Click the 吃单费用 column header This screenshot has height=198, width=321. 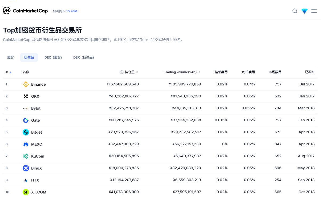click(249, 72)
